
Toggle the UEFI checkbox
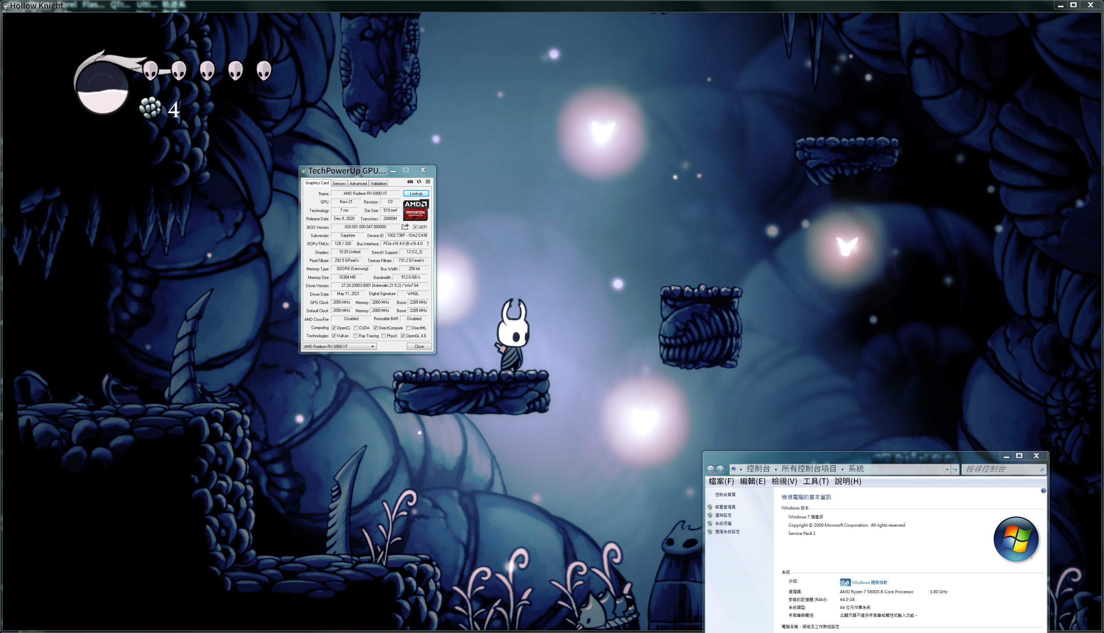click(415, 227)
